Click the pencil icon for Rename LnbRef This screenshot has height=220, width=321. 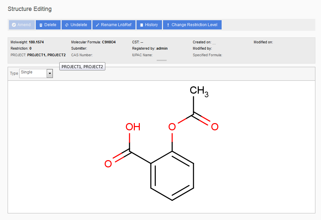click(x=97, y=25)
